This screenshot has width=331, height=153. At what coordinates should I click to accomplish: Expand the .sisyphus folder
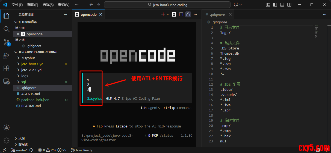(28, 58)
